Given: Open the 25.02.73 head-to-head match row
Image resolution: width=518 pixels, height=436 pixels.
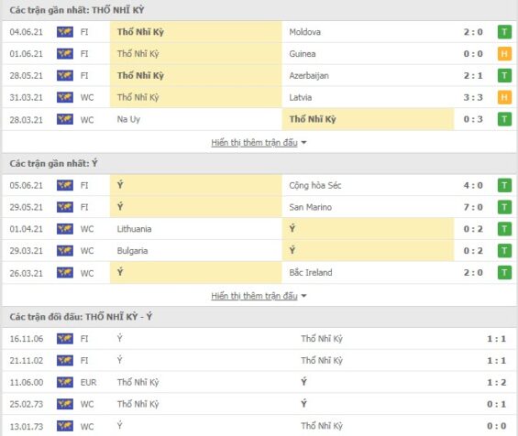Looking at the screenshot, I should (259, 404).
